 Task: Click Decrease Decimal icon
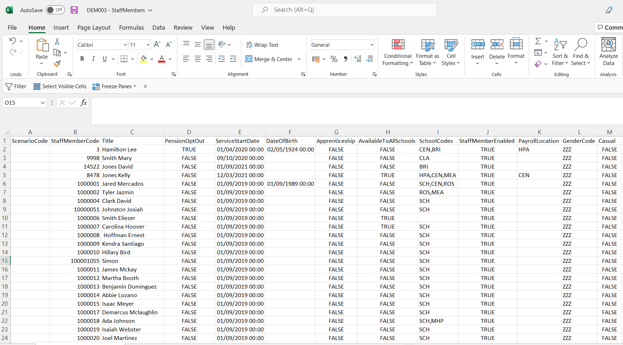coord(369,59)
